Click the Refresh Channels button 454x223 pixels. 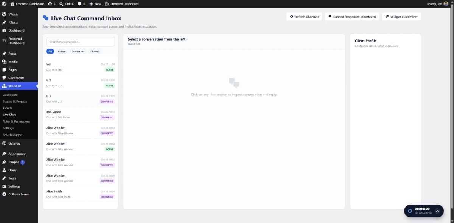[x=305, y=17]
